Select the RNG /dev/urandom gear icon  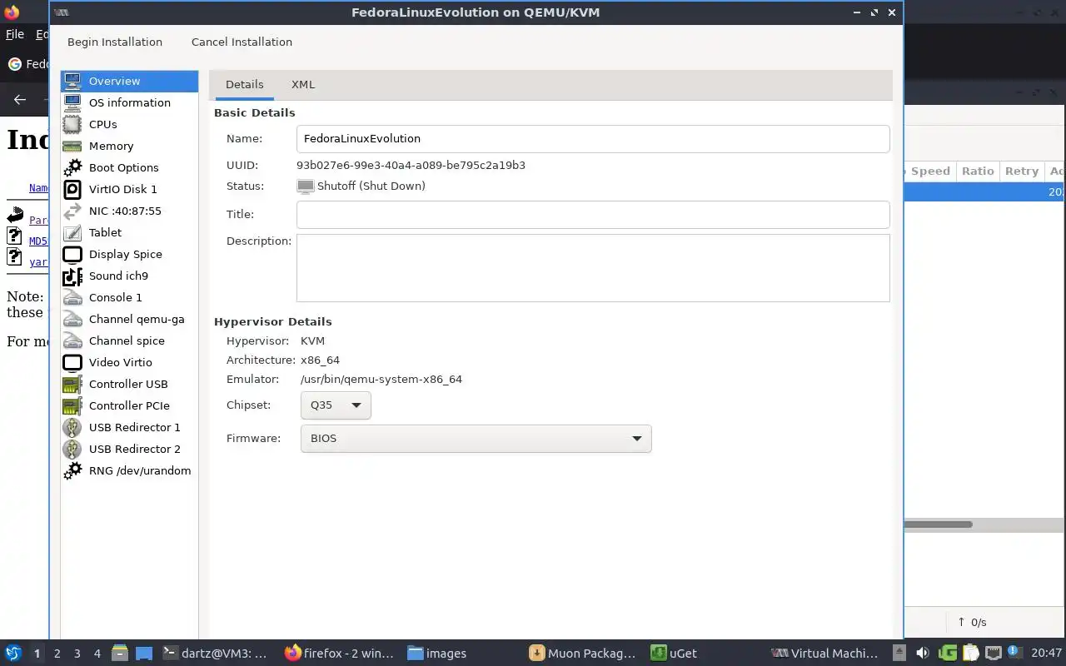72,470
